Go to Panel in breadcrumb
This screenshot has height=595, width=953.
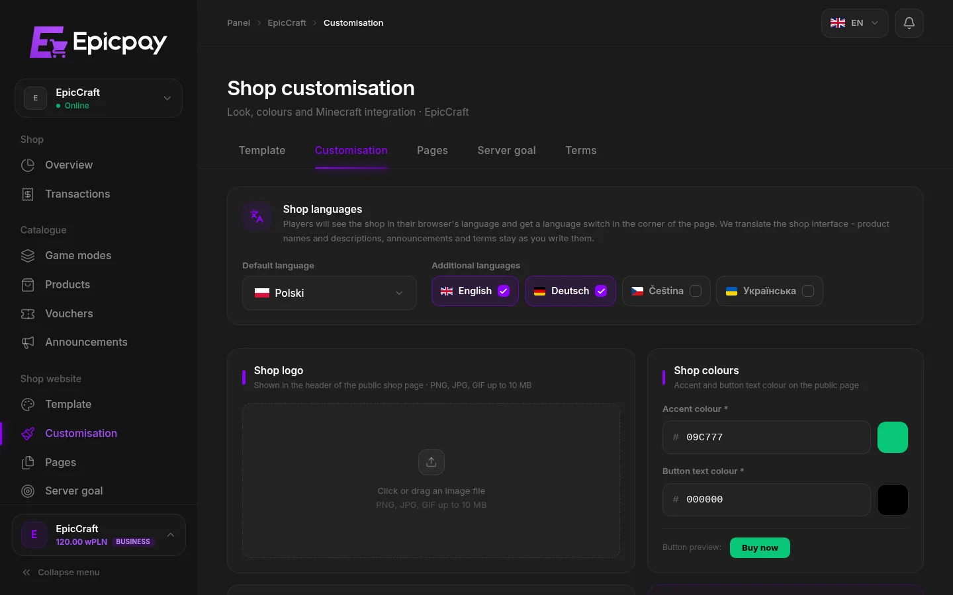click(x=238, y=23)
